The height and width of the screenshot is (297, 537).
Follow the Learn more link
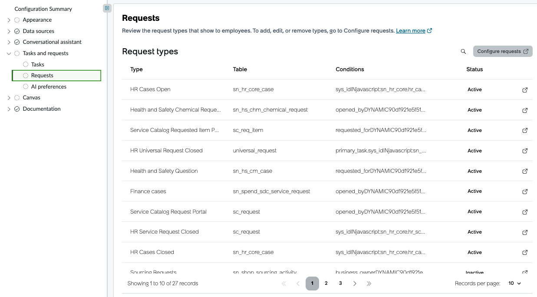click(414, 31)
